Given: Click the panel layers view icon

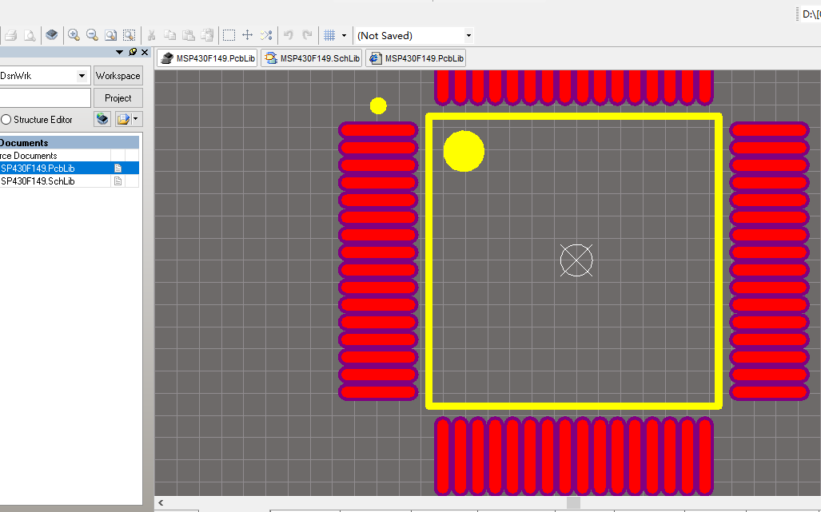Looking at the screenshot, I should click(x=102, y=119).
